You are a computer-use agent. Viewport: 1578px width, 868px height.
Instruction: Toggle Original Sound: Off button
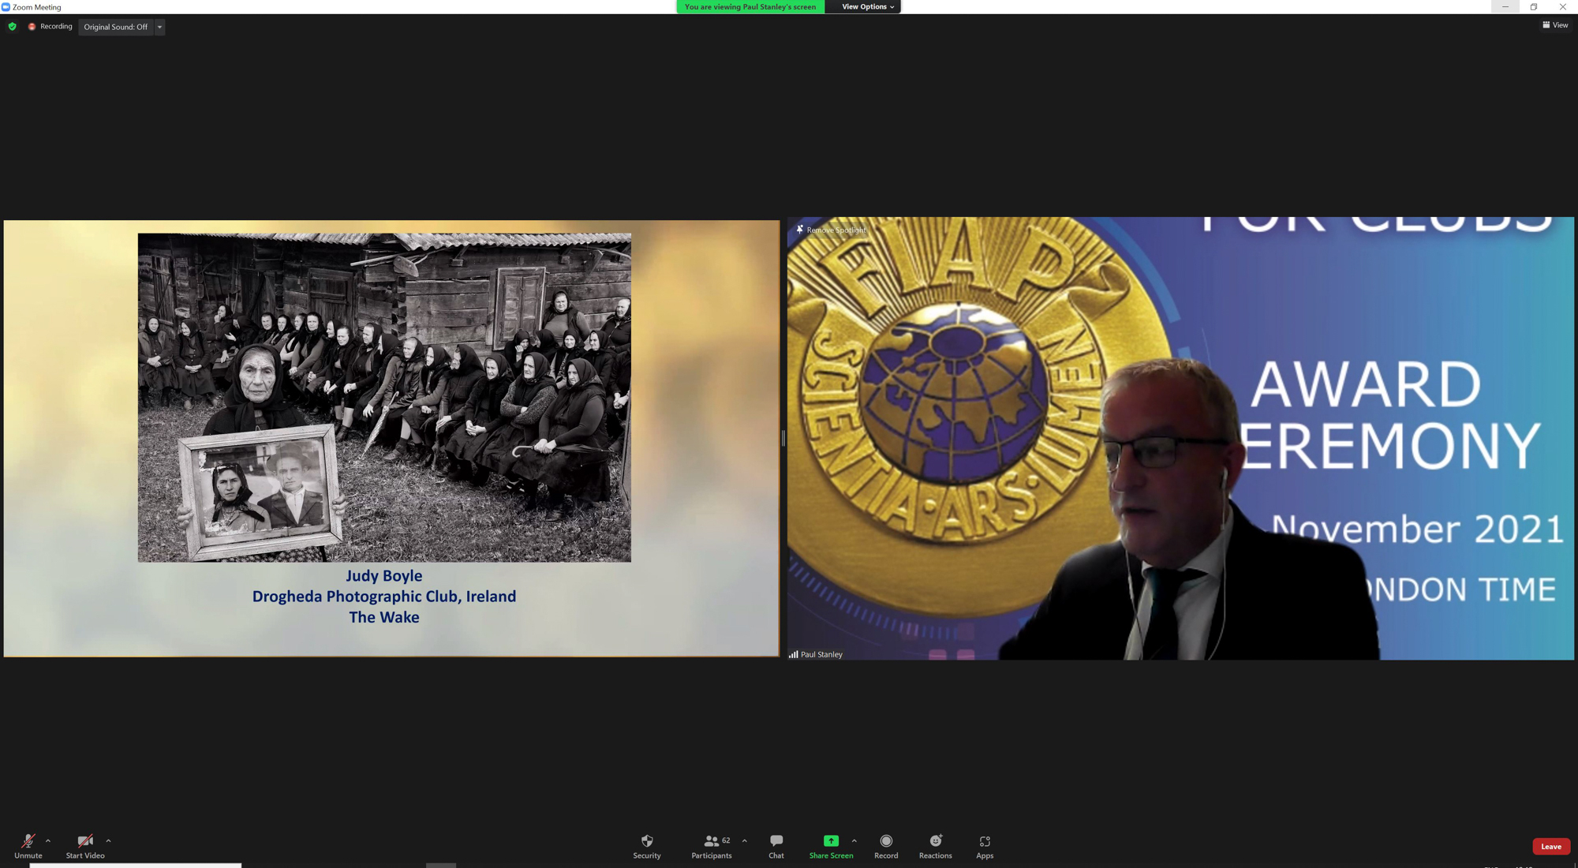[x=116, y=27]
